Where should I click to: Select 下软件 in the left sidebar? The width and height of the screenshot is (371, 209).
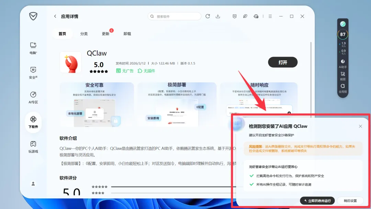[33, 122]
